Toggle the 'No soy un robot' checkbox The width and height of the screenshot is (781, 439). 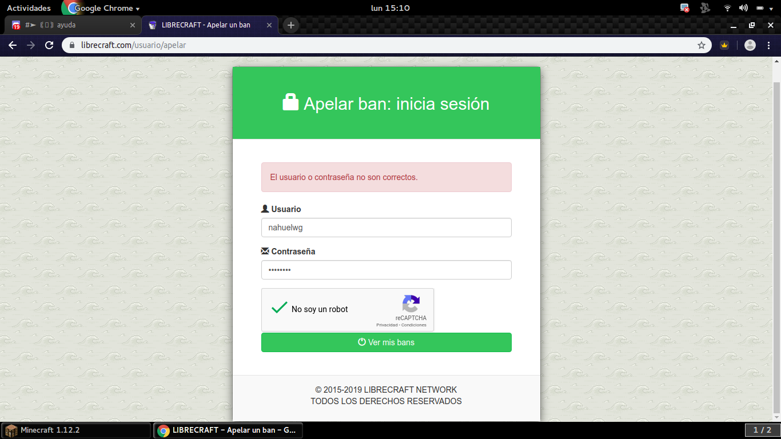[279, 309]
